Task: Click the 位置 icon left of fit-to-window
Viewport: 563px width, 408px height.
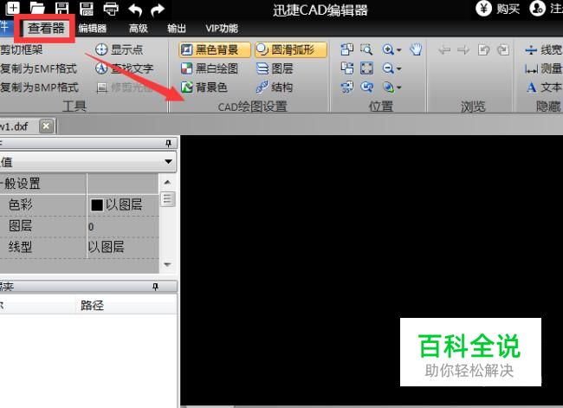Action: (346, 68)
